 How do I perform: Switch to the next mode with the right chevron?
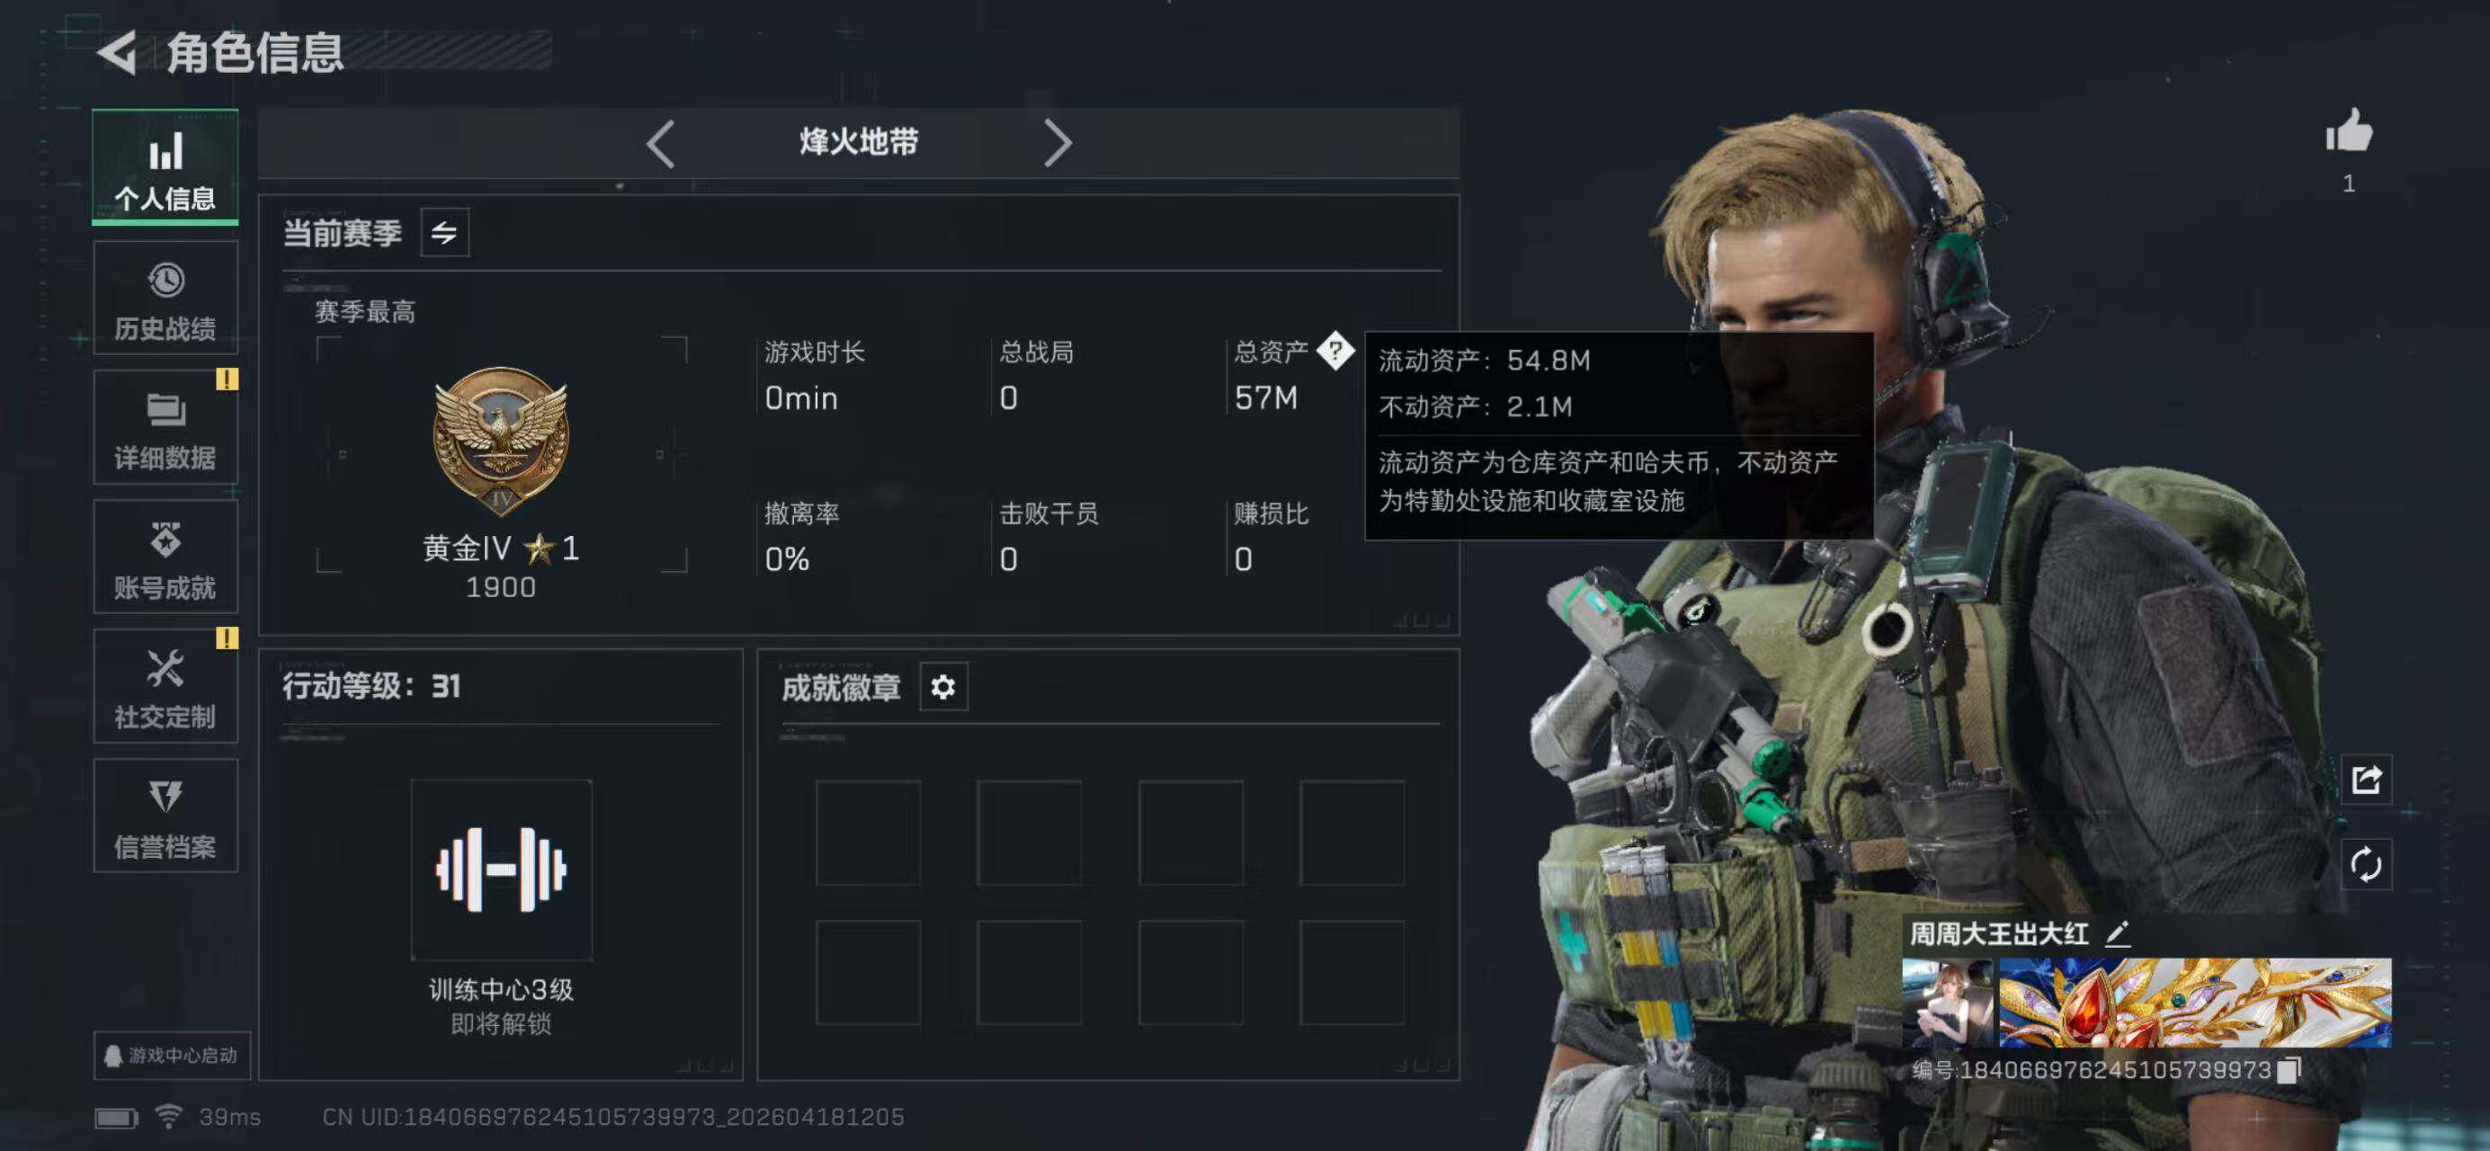click(1058, 144)
